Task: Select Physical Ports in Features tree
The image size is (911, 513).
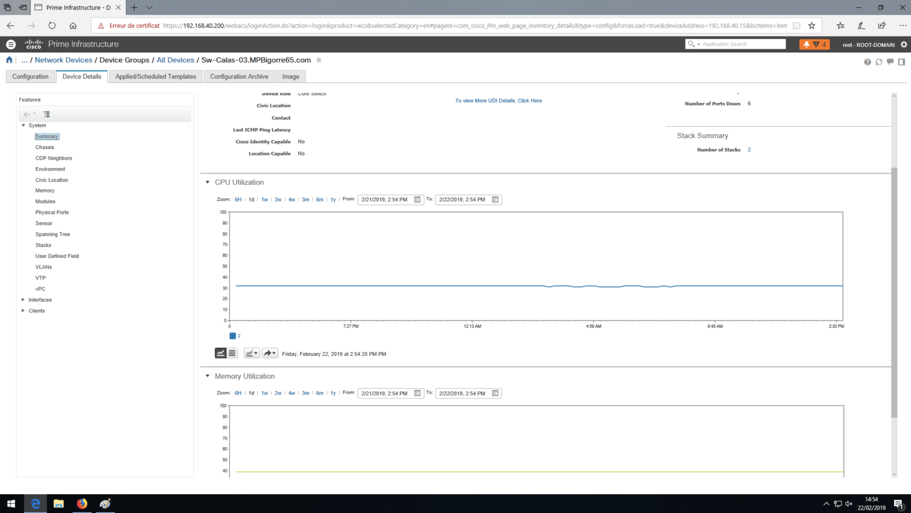Action: tap(52, 213)
